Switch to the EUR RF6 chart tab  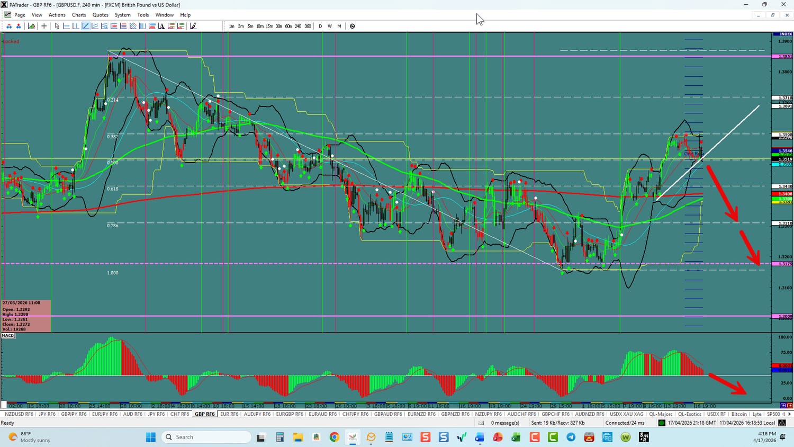pos(229,414)
